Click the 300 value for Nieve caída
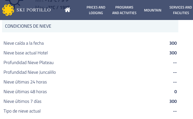This screenshot has height=119, width=193. point(173,43)
